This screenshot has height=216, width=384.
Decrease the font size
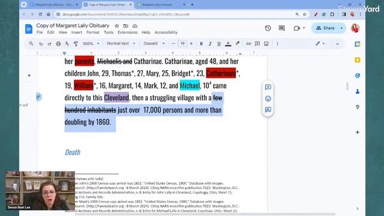pyautogui.click(x=173, y=44)
